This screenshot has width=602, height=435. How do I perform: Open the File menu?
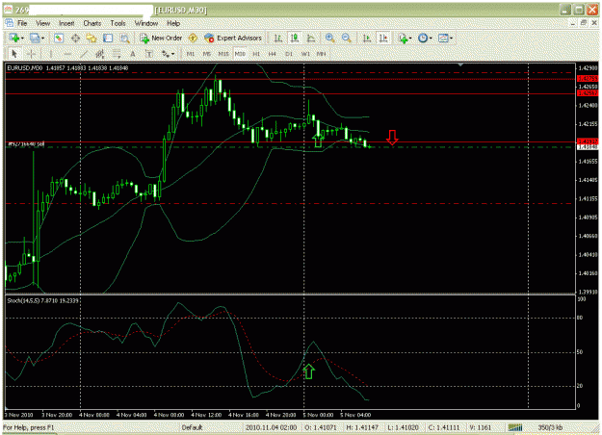tap(22, 23)
